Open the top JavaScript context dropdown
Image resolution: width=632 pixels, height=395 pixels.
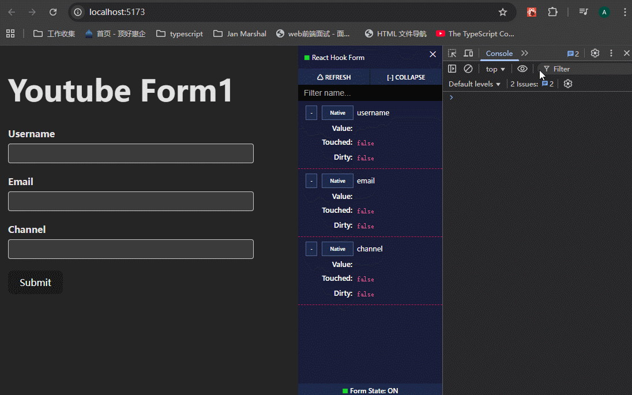(x=495, y=69)
